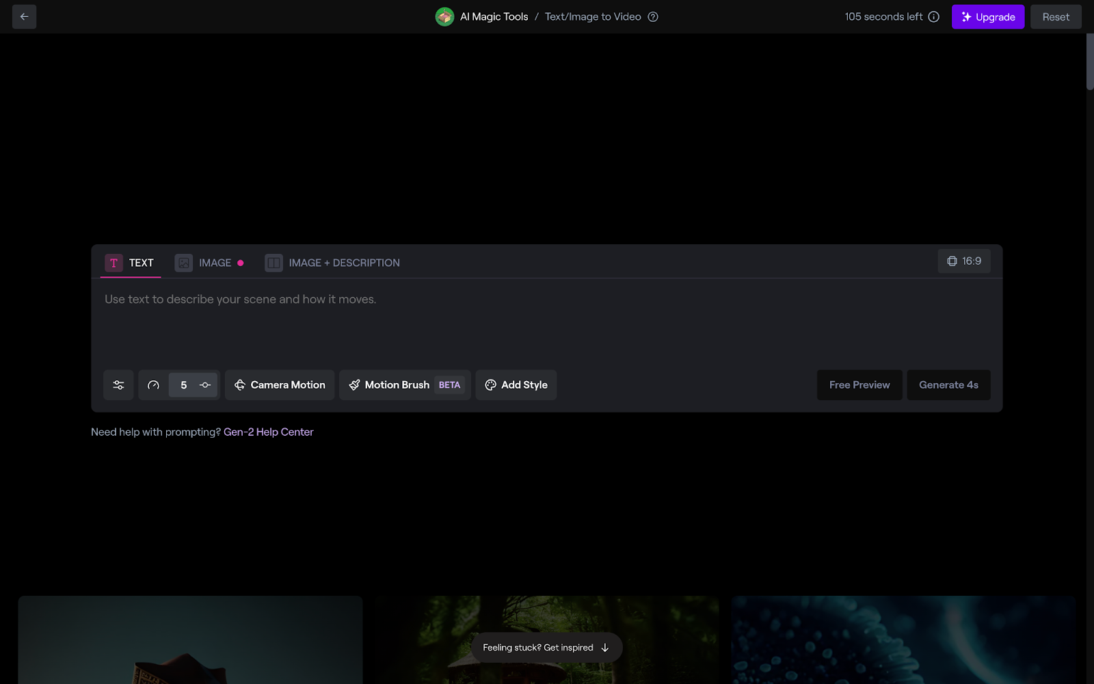Click Text/Image to Video breadcrumb
1094x684 pixels.
pyautogui.click(x=593, y=16)
